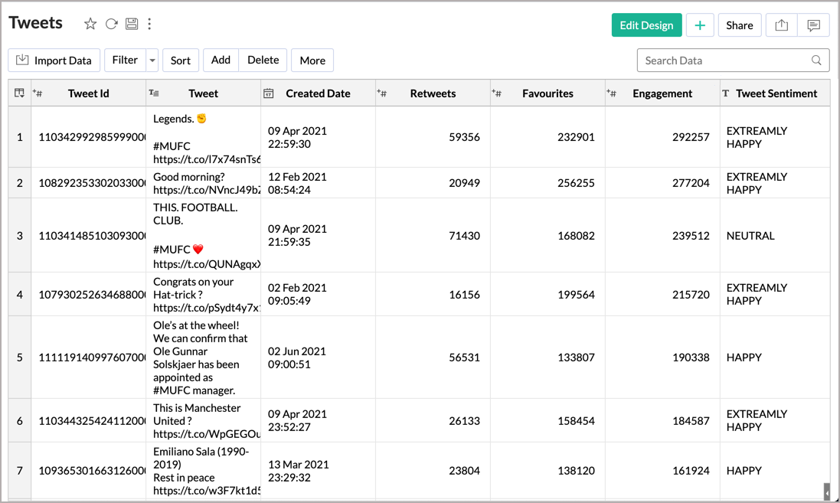Toggle selection of row 7

(x=18, y=471)
